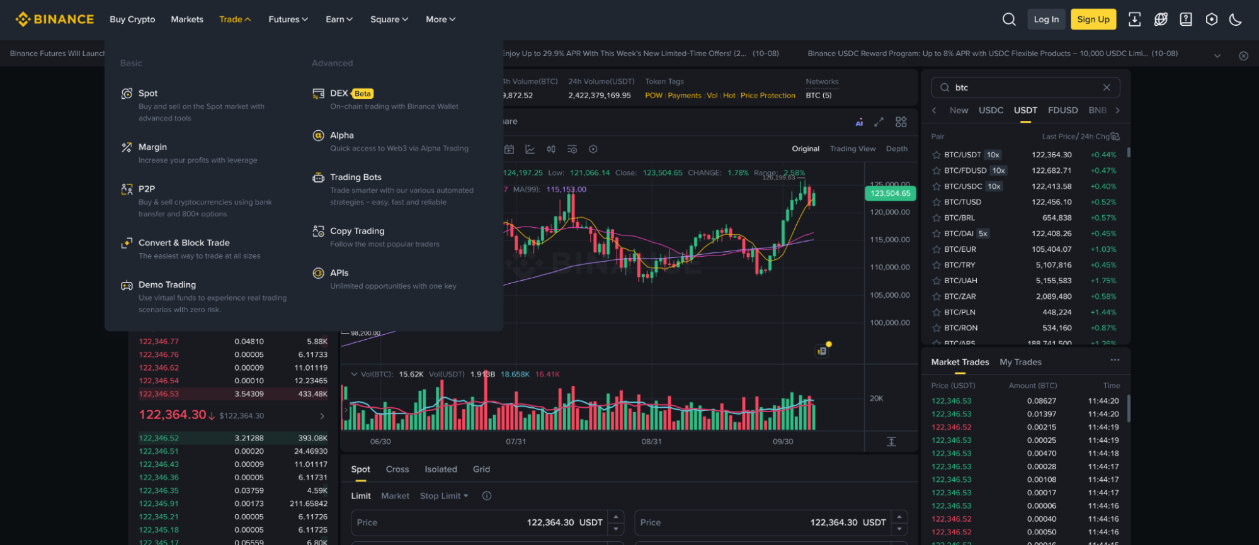Viewport: 1259px width, 545px height.
Task: Toggle dark mode with moon icon
Action: click(x=1236, y=20)
